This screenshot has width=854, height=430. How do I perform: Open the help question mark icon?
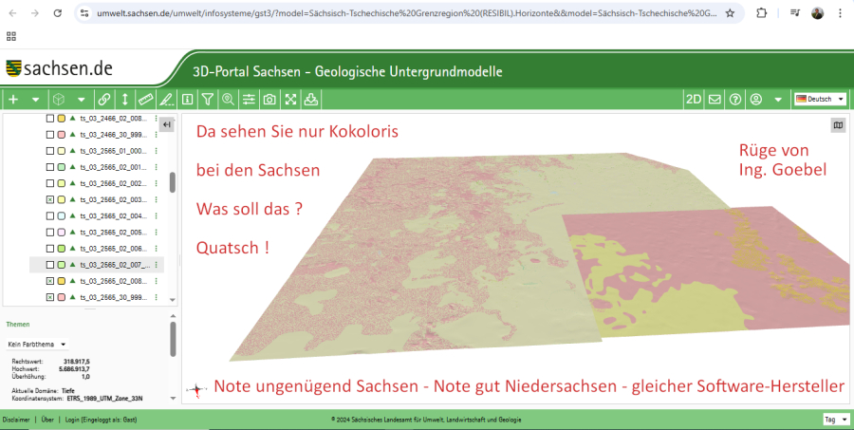click(734, 99)
